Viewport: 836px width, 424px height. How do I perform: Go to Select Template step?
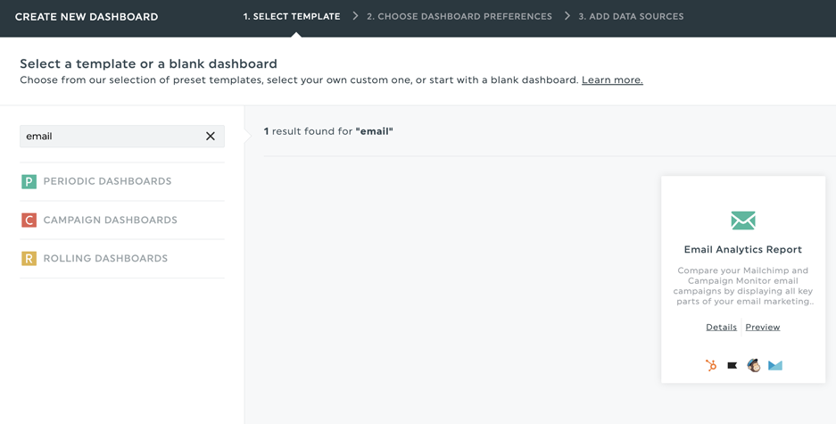[292, 17]
